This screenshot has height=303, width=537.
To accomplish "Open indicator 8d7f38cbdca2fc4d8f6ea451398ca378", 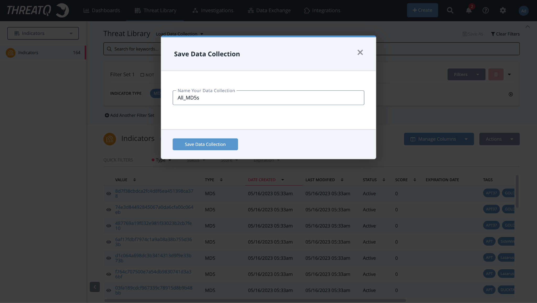I will 154,194.
